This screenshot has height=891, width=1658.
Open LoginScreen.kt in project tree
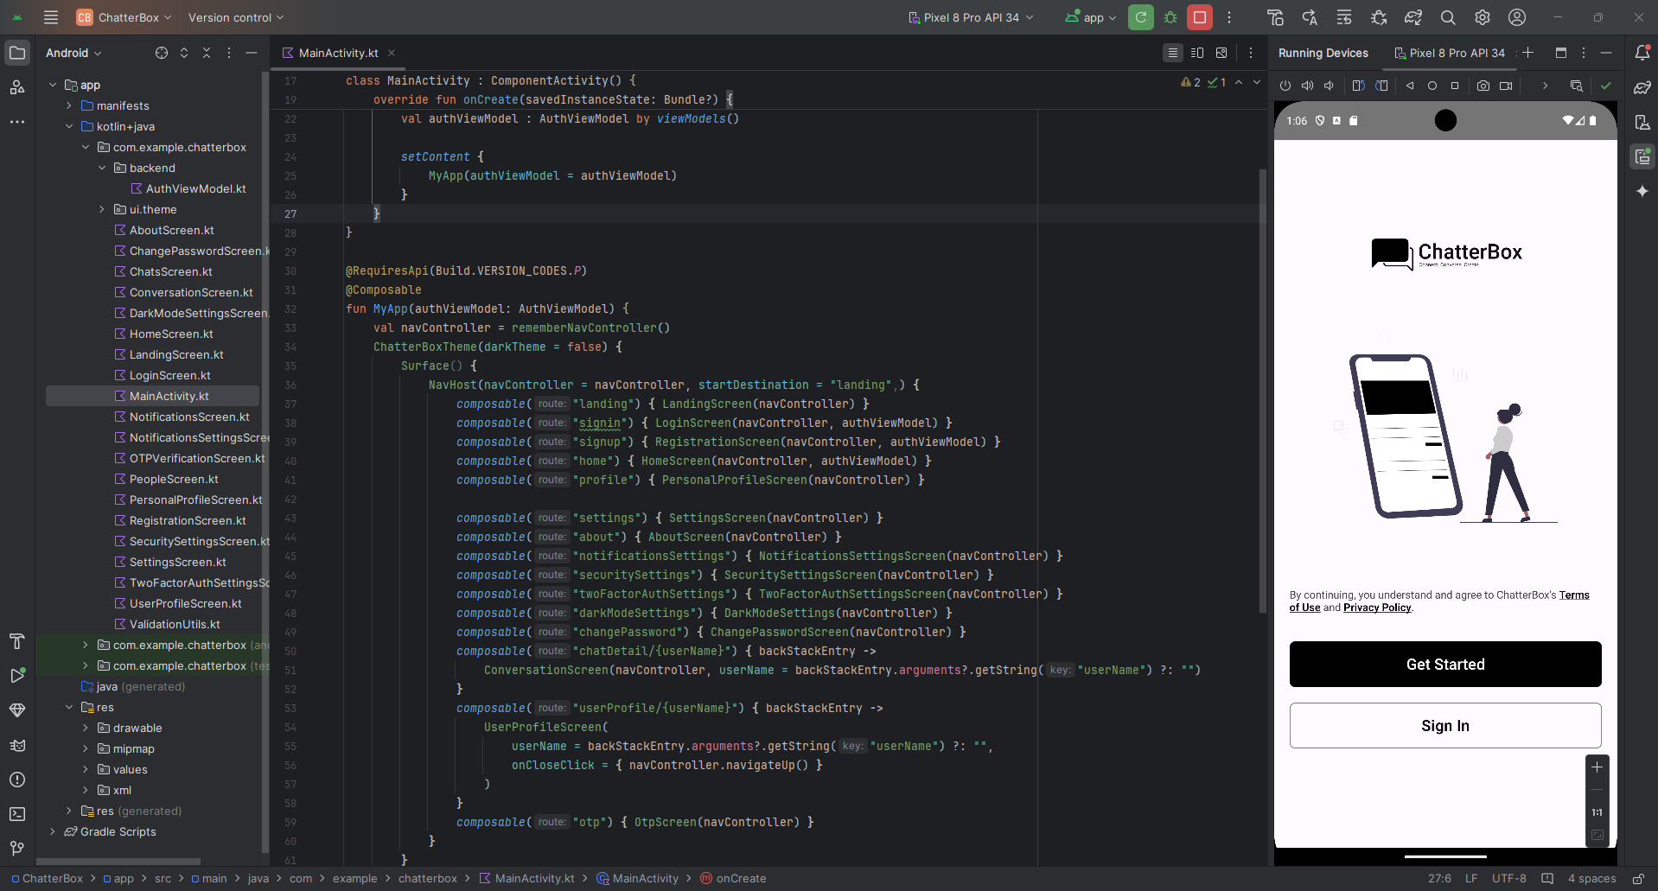click(x=169, y=375)
